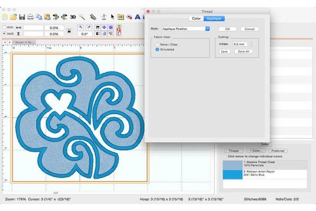This screenshot has height=211, width=316.
Task: Choose None / Clear fabric view
Action: [x=157, y=44]
